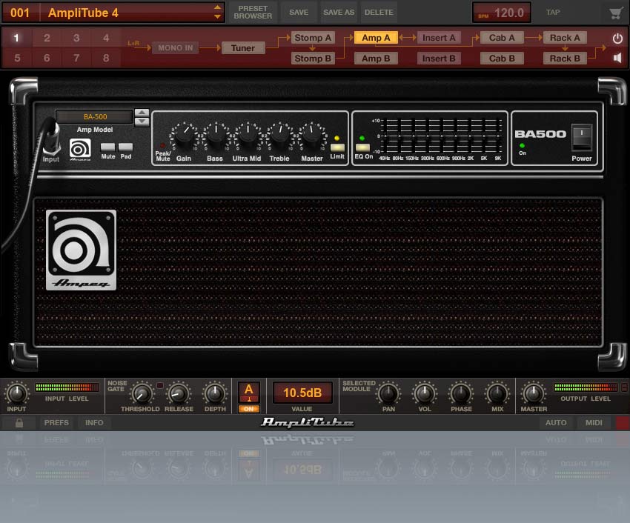Toggle the module A selector button

click(x=249, y=392)
